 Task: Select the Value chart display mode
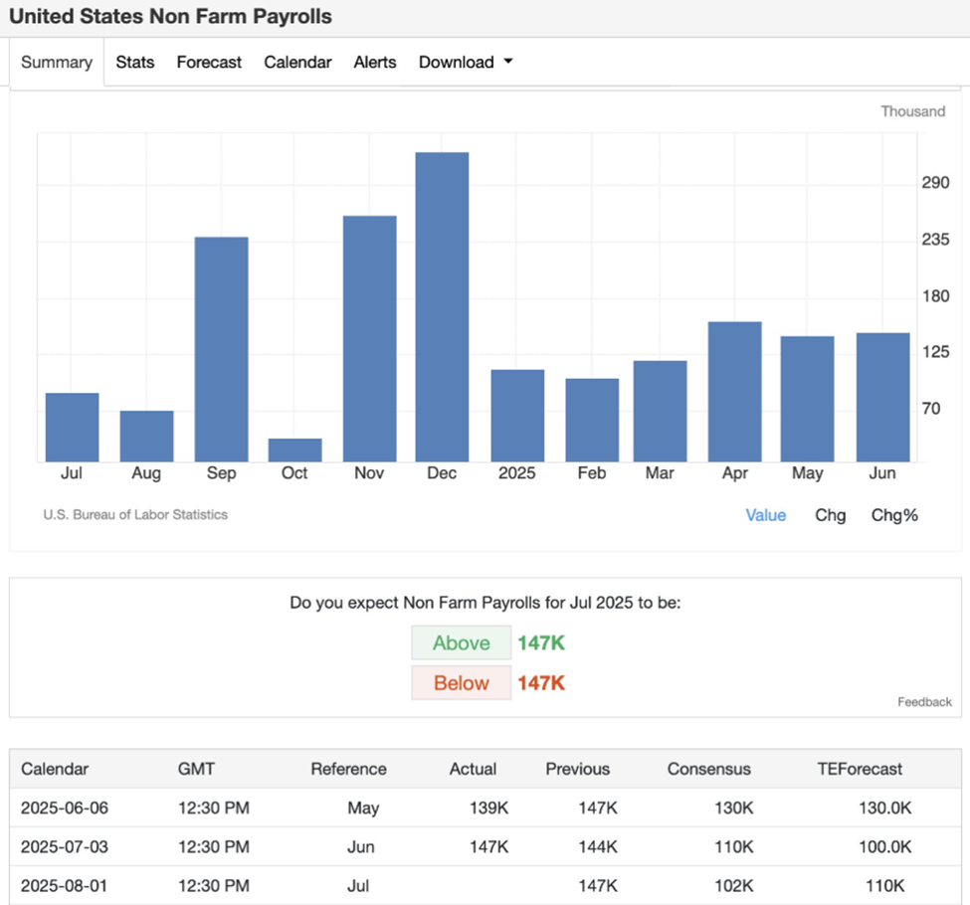click(765, 515)
